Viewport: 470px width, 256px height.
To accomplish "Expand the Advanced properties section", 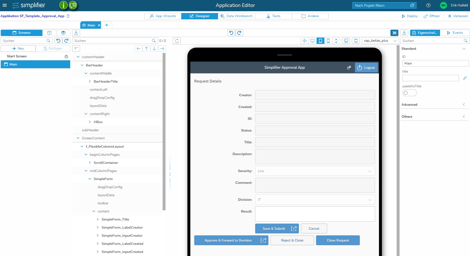I will click(x=464, y=105).
